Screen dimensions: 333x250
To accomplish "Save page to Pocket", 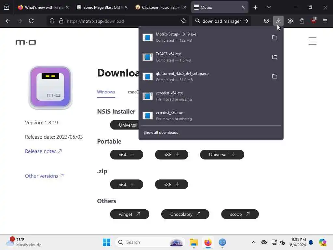I will 267,21.
